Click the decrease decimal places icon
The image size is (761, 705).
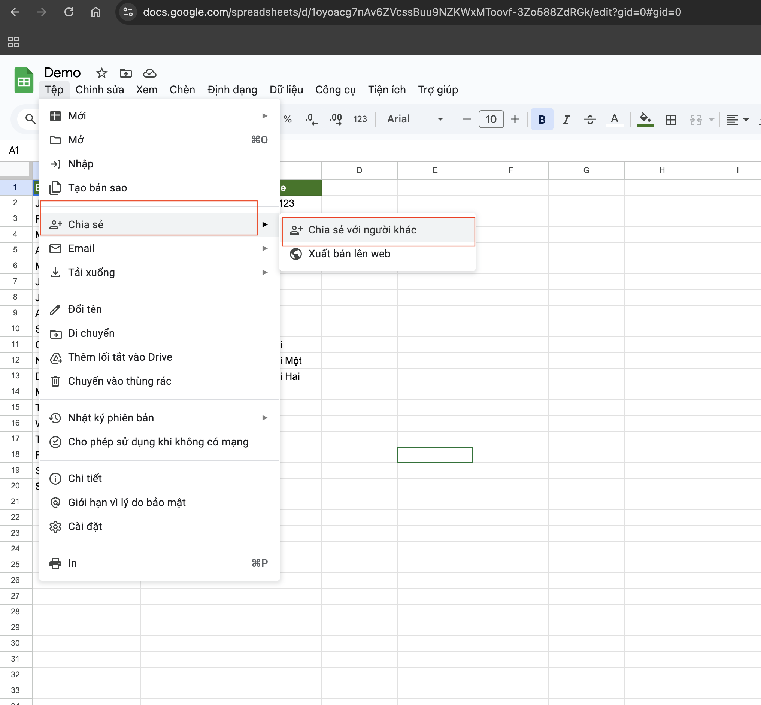[311, 119]
